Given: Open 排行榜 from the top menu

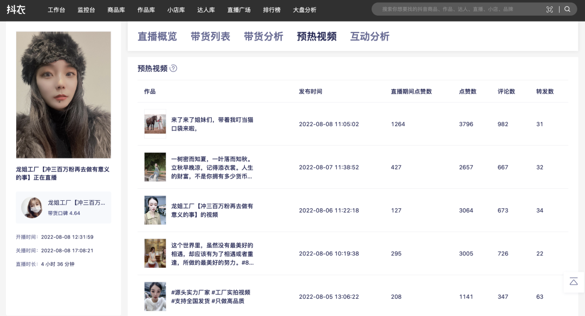Looking at the screenshot, I should point(271,10).
